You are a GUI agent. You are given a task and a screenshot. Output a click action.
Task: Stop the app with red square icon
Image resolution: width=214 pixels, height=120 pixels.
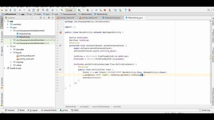click(105, 10)
